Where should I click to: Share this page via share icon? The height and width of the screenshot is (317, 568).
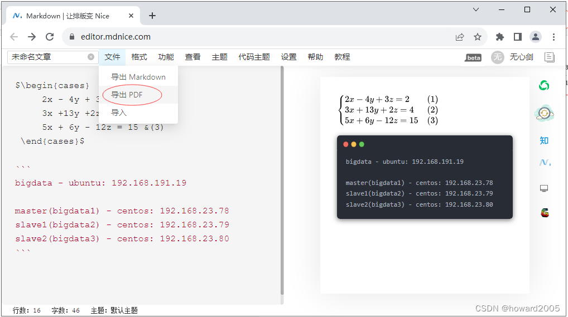(x=460, y=37)
